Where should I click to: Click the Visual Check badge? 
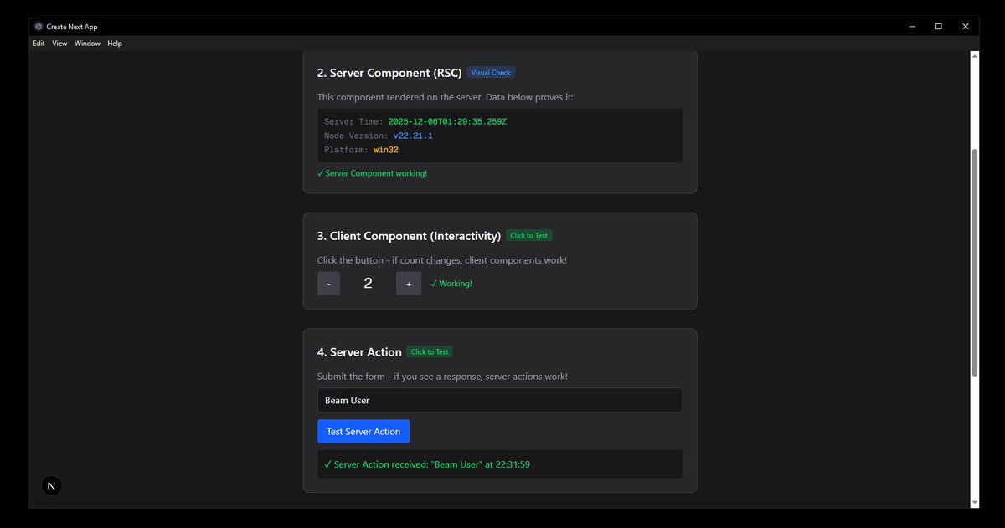point(491,72)
